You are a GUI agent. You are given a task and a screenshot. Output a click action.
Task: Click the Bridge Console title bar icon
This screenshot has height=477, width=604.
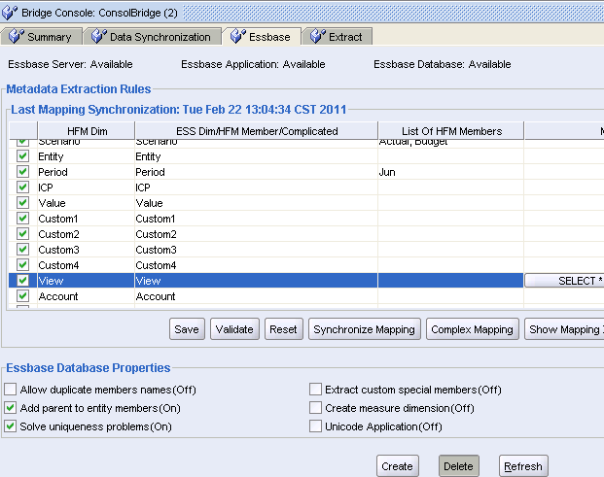click(x=11, y=12)
